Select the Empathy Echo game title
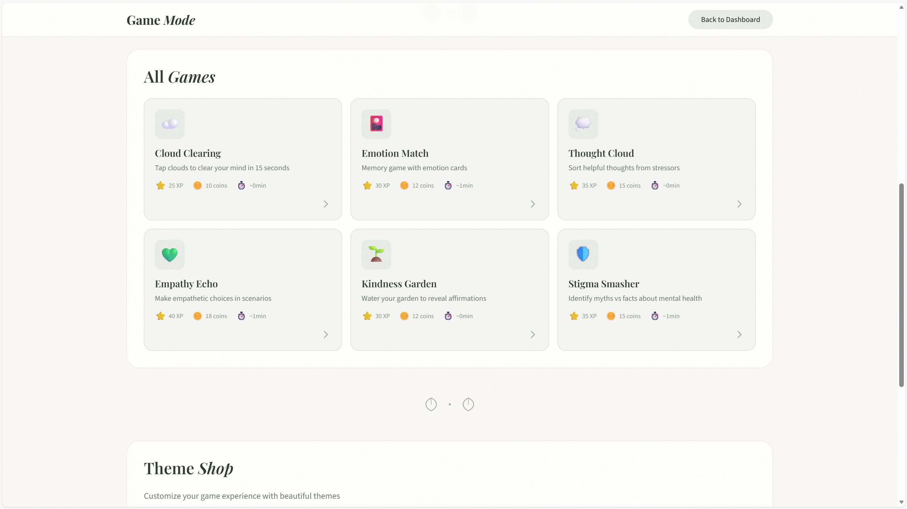907x509 pixels. pyautogui.click(x=186, y=284)
